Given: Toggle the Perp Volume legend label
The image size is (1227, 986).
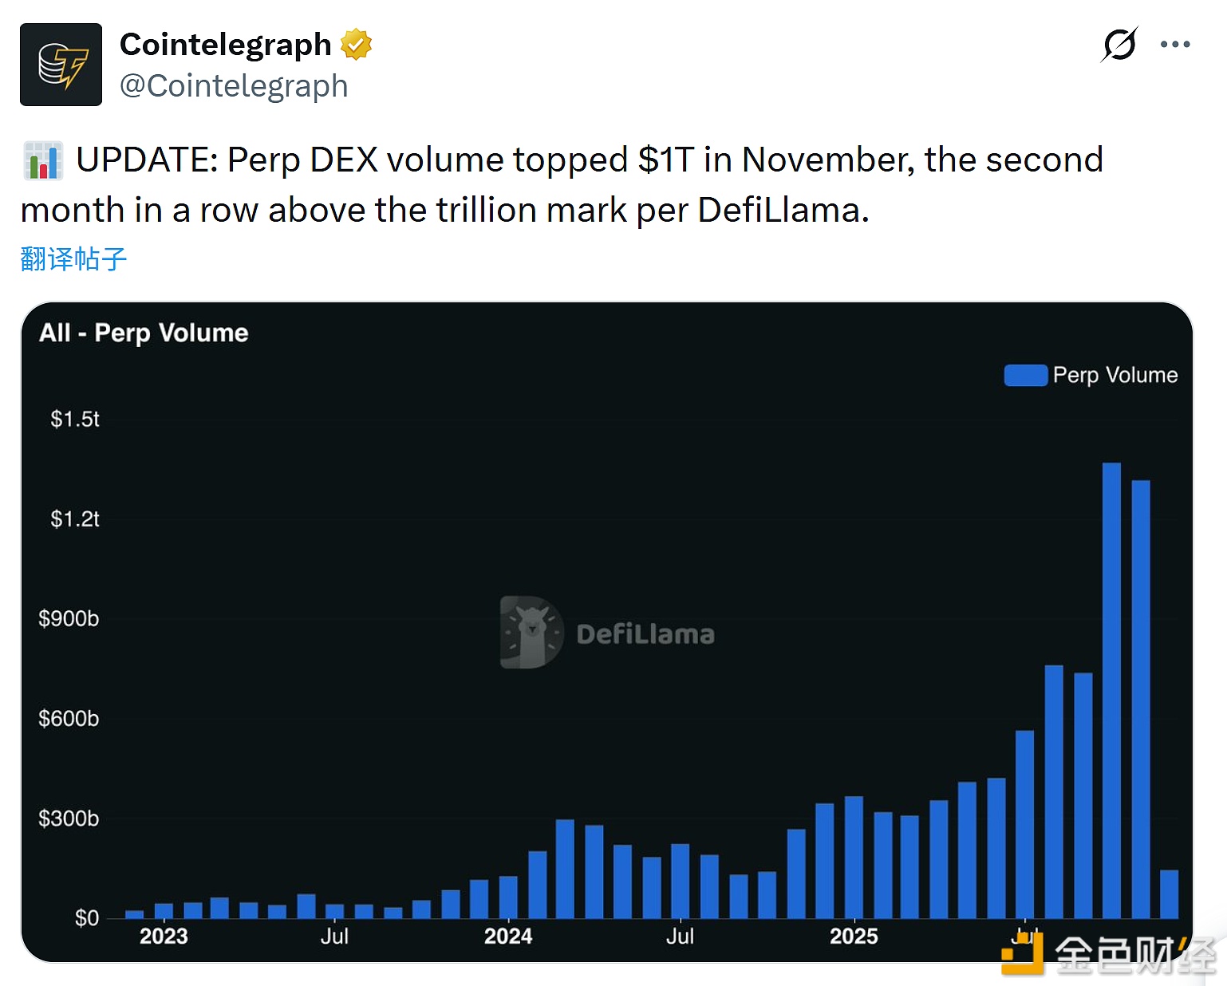Looking at the screenshot, I should [1115, 375].
